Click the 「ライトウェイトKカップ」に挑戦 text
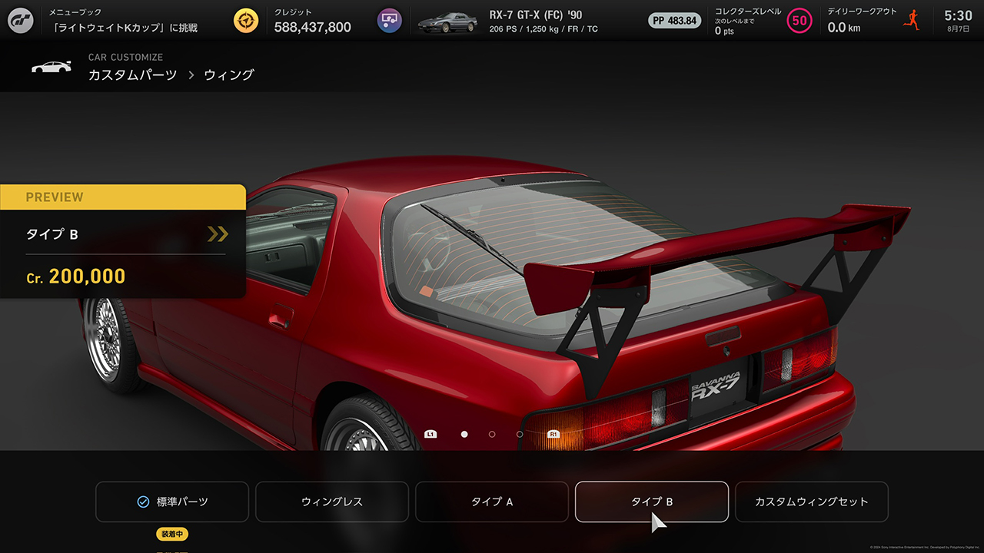Viewport: 984px width, 553px height. [x=123, y=28]
